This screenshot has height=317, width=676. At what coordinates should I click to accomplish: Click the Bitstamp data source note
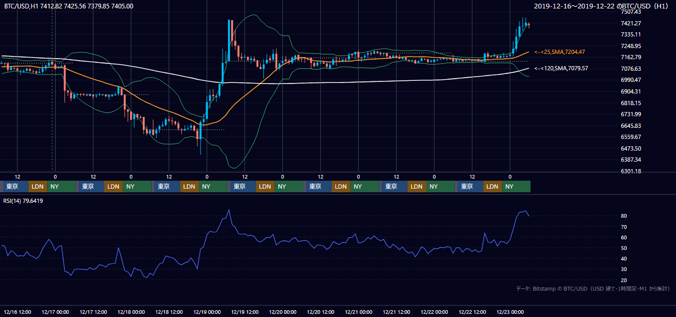pyautogui.click(x=592, y=288)
